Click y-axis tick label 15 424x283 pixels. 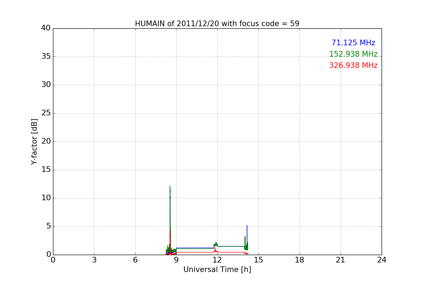[x=46, y=170]
